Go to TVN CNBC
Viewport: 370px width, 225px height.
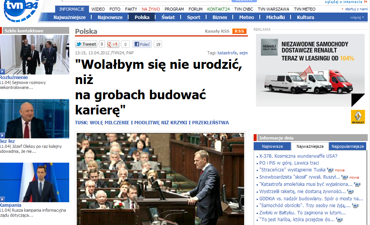(x=243, y=9)
